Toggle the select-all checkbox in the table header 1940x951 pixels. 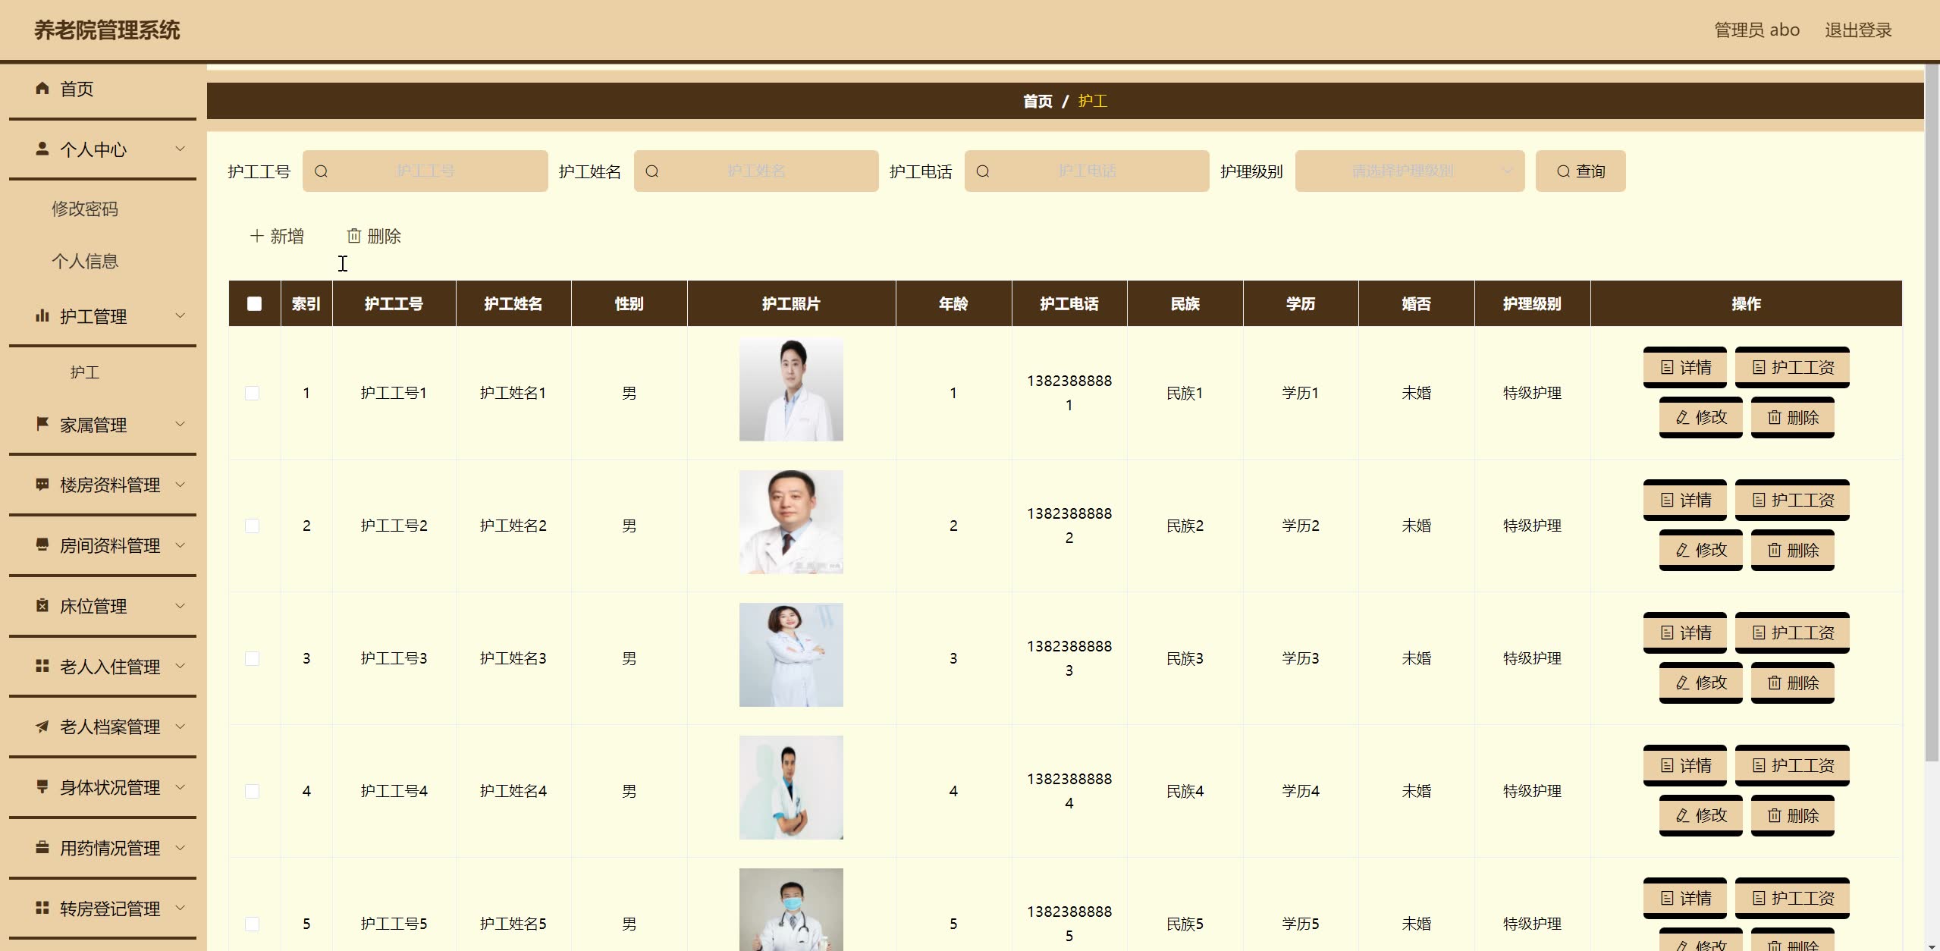254,303
